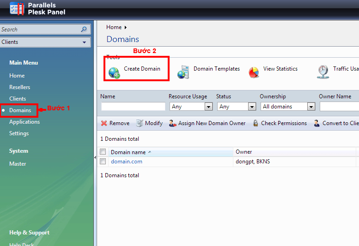Click Assign New Domain Owner icon
This screenshot has height=246, width=359.
(173, 123)
